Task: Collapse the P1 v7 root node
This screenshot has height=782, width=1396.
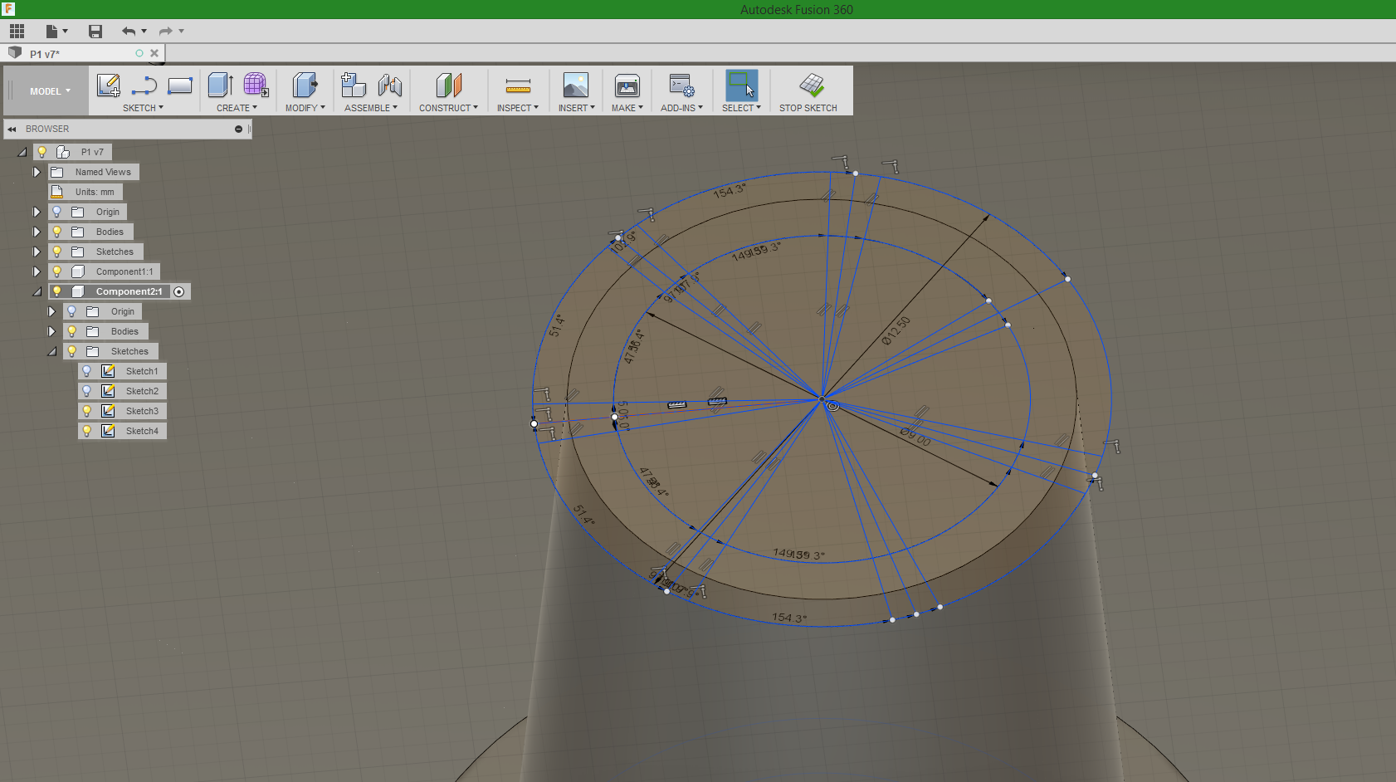Action: click(x=22, y=153)
